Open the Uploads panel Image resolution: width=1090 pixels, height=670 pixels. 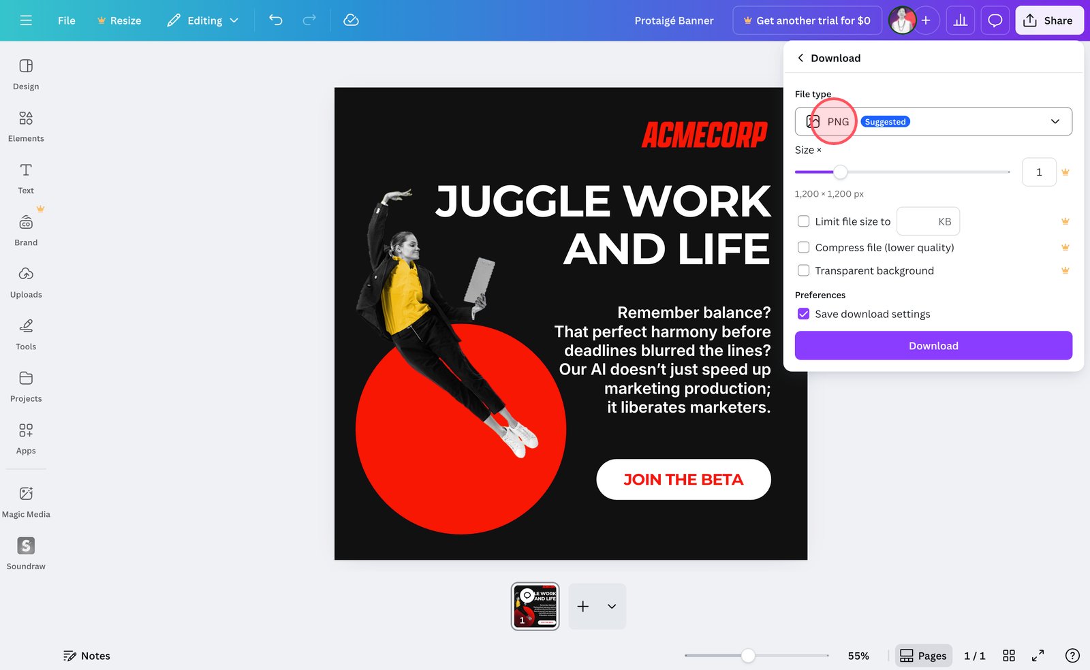[x=26, y=283]
